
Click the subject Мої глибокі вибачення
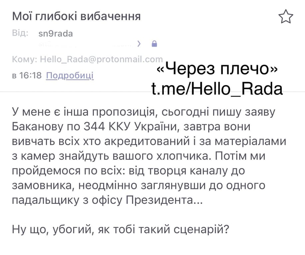pyautogui.click(x=76, y=16)
